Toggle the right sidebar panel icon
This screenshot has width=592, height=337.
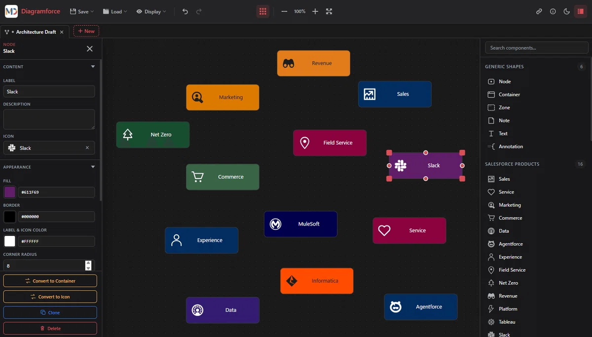click(580, 11)
